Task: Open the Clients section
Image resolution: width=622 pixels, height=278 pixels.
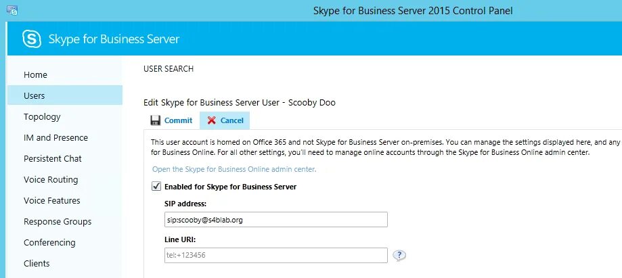Action: pos(37,263)
